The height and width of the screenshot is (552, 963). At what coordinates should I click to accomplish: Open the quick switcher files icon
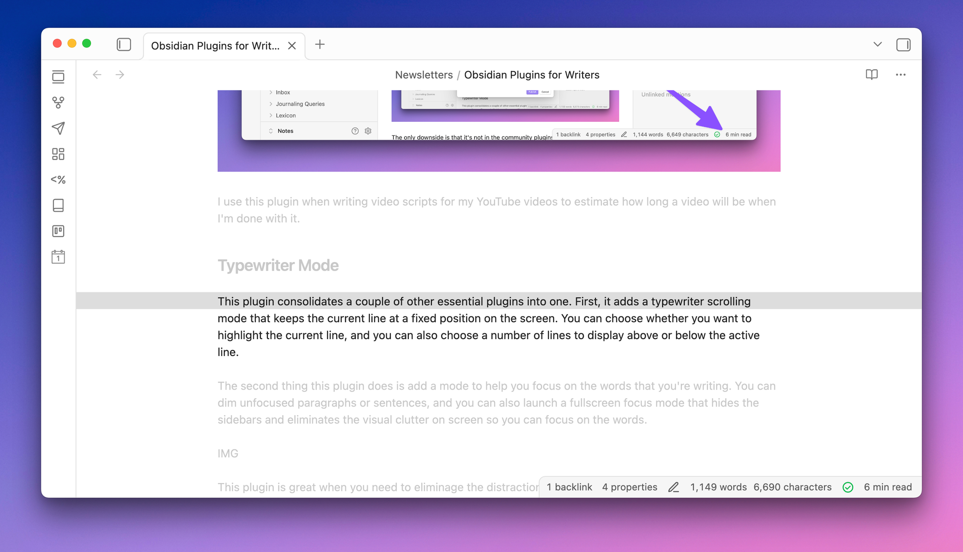point(58,77)
